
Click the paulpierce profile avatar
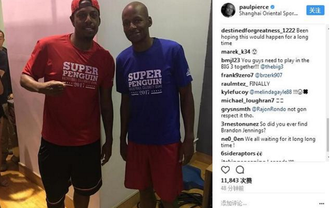(x=228, y=10)
